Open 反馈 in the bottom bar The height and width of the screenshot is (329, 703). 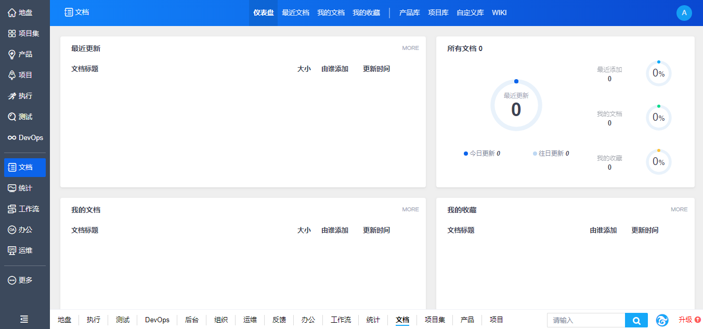279,320
